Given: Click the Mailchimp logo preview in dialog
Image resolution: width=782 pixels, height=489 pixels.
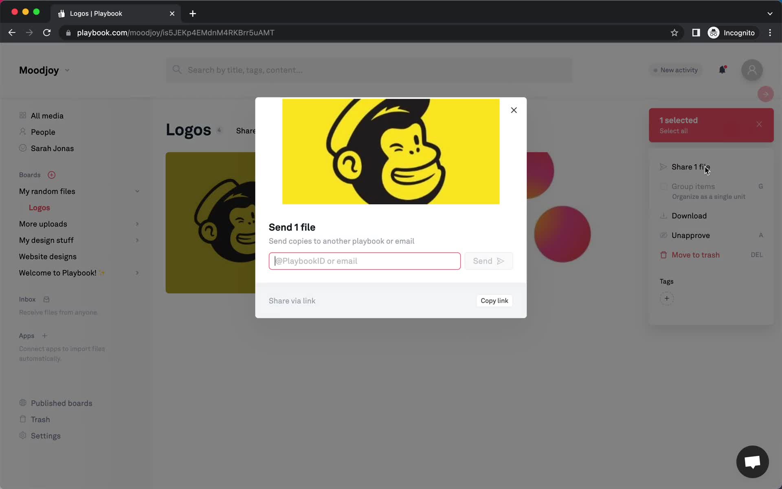Looking at the screenshot, I should pos(391,151).
